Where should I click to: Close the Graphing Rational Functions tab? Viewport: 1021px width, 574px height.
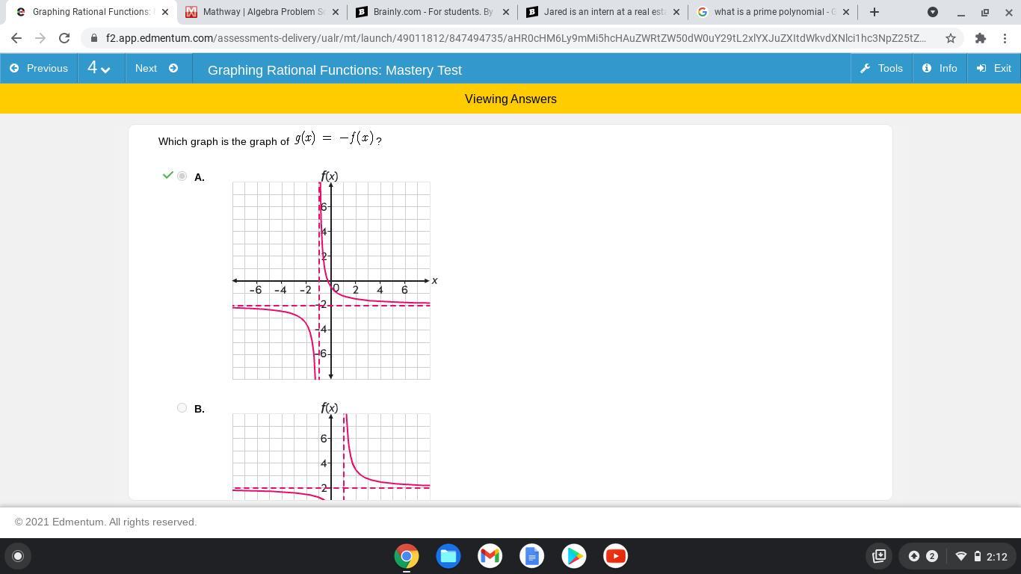(x=165, y=12)
